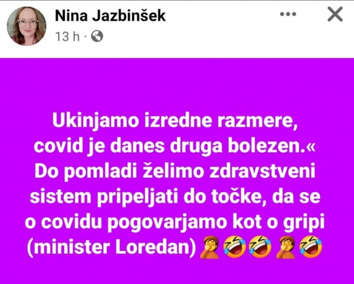Click the "13 h" post timestamp

point(67,37)
